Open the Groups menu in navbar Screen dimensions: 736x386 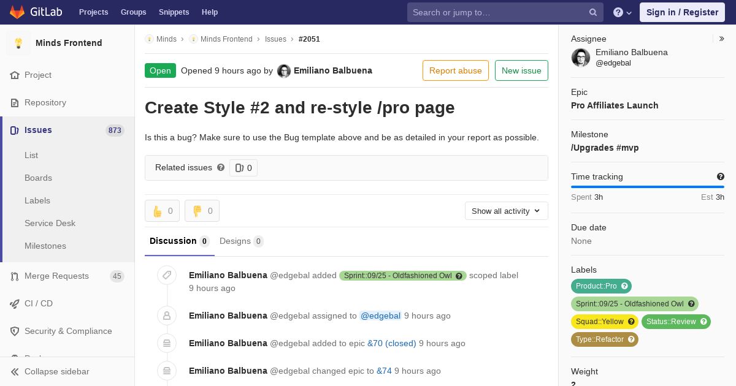(x=134, y=12)
